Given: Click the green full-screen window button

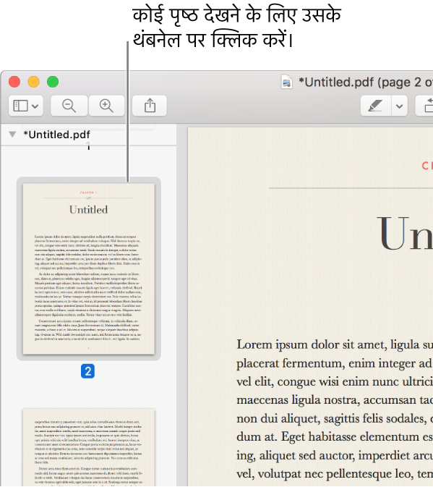Looking at the screenshot, I should (53, 82).
